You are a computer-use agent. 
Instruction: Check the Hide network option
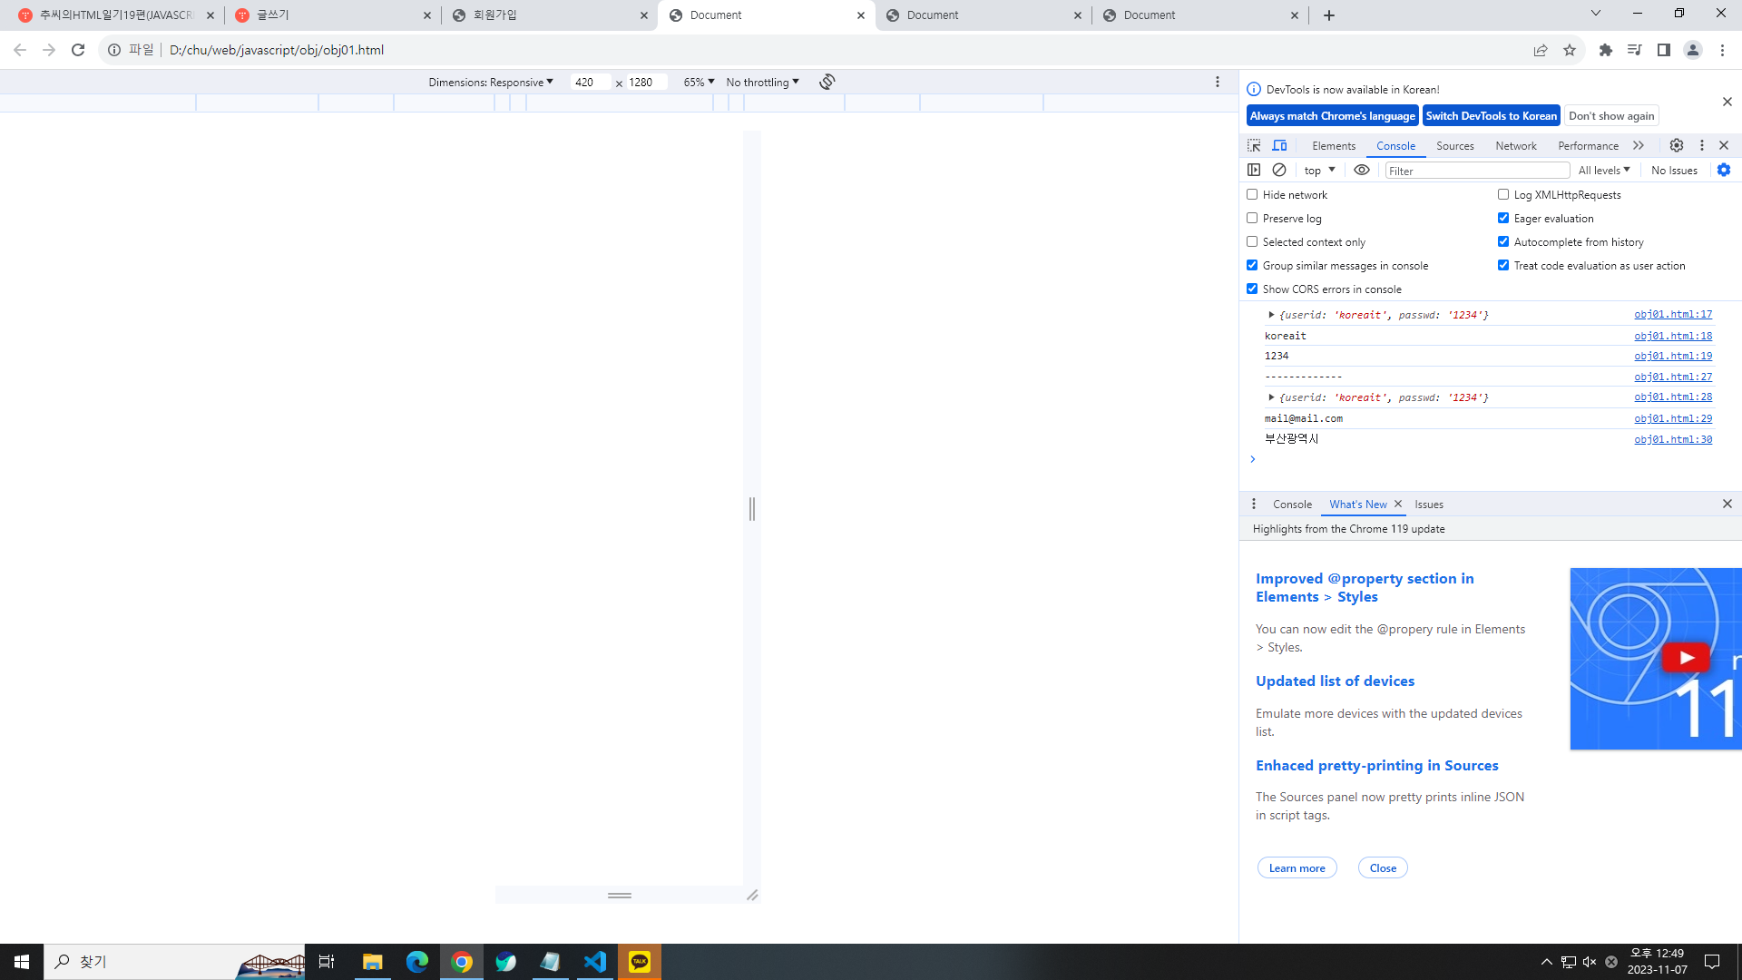[1252, 194]
